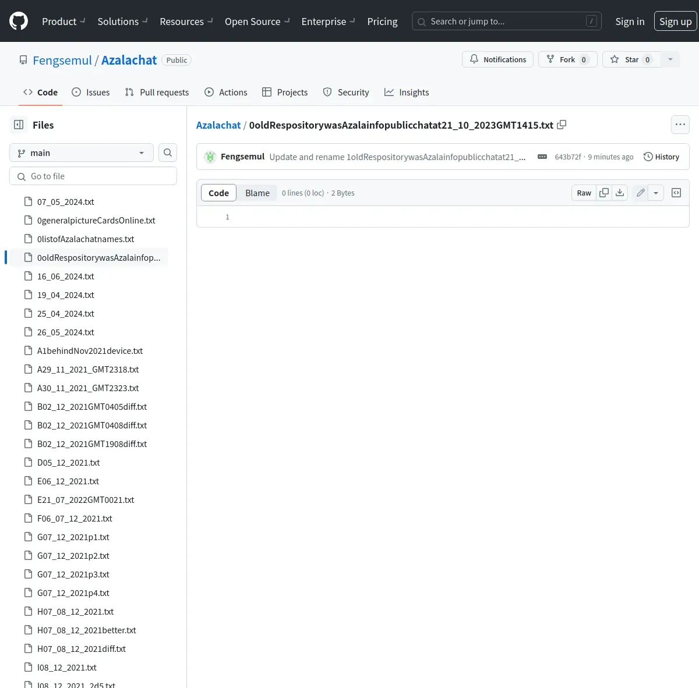
Task: Collapse the file tree side panel
Action: (19, 125)
